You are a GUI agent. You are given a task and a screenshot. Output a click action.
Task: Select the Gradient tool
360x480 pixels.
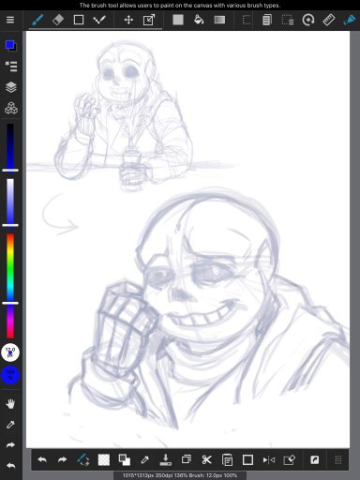(x=219, y=20)
